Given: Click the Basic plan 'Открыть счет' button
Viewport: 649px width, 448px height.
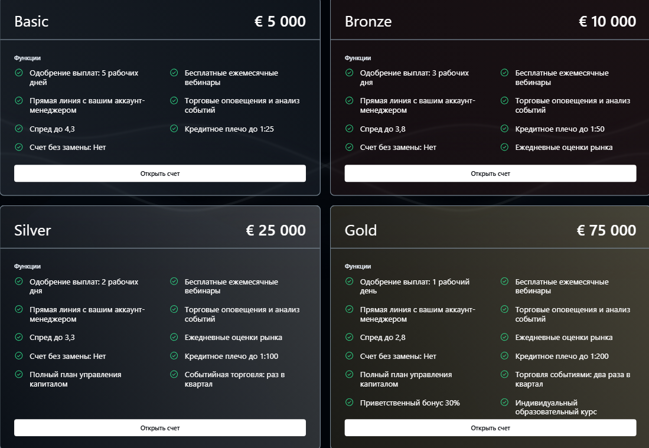Looking at the screenshot, I should [x=159, y=174].
